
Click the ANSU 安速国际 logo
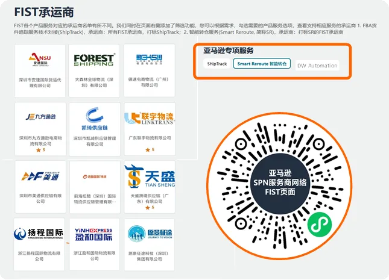pyautogui.click(x=40, y=60)
